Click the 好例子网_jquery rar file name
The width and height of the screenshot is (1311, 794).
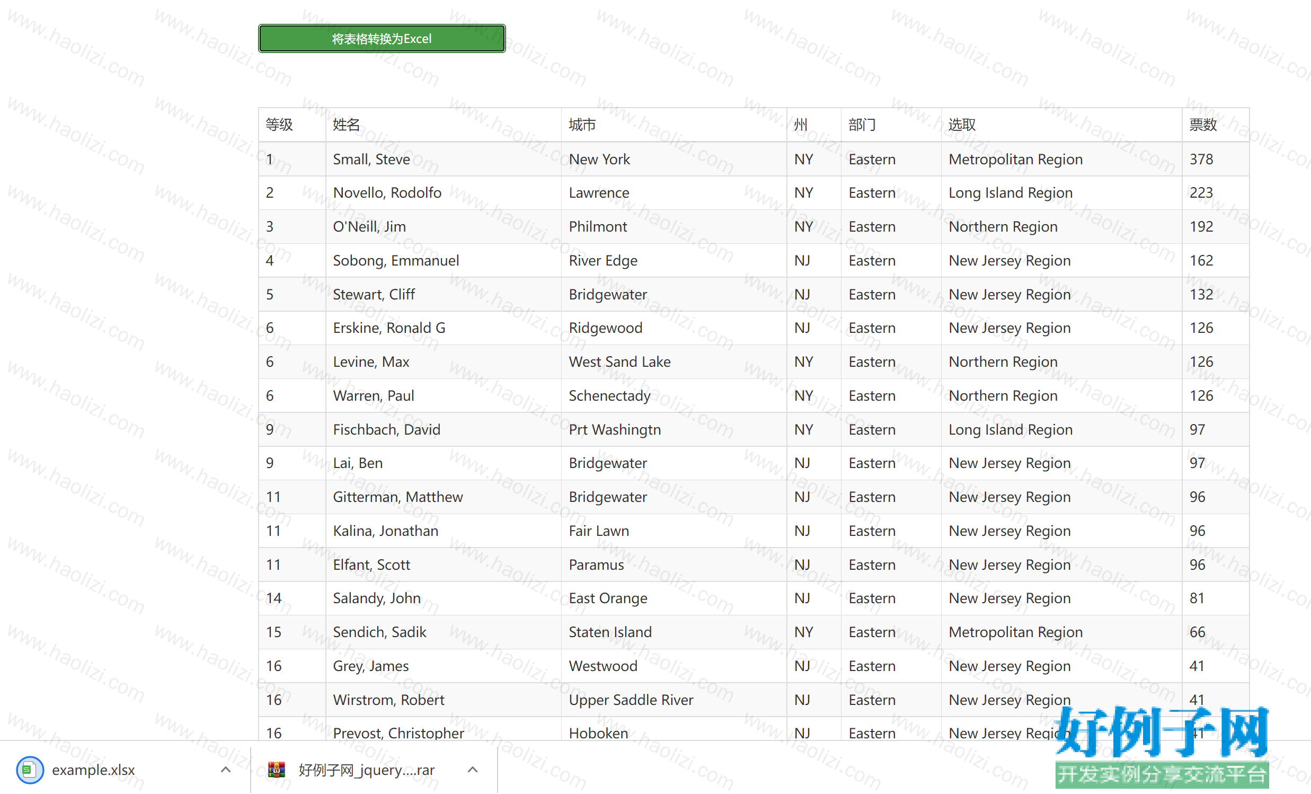[367, 770]
